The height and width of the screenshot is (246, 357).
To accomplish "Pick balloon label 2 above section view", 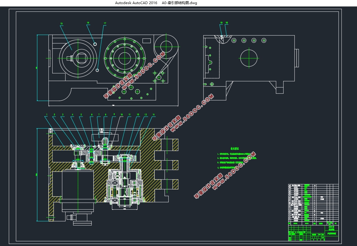I will tap(54, 114).
